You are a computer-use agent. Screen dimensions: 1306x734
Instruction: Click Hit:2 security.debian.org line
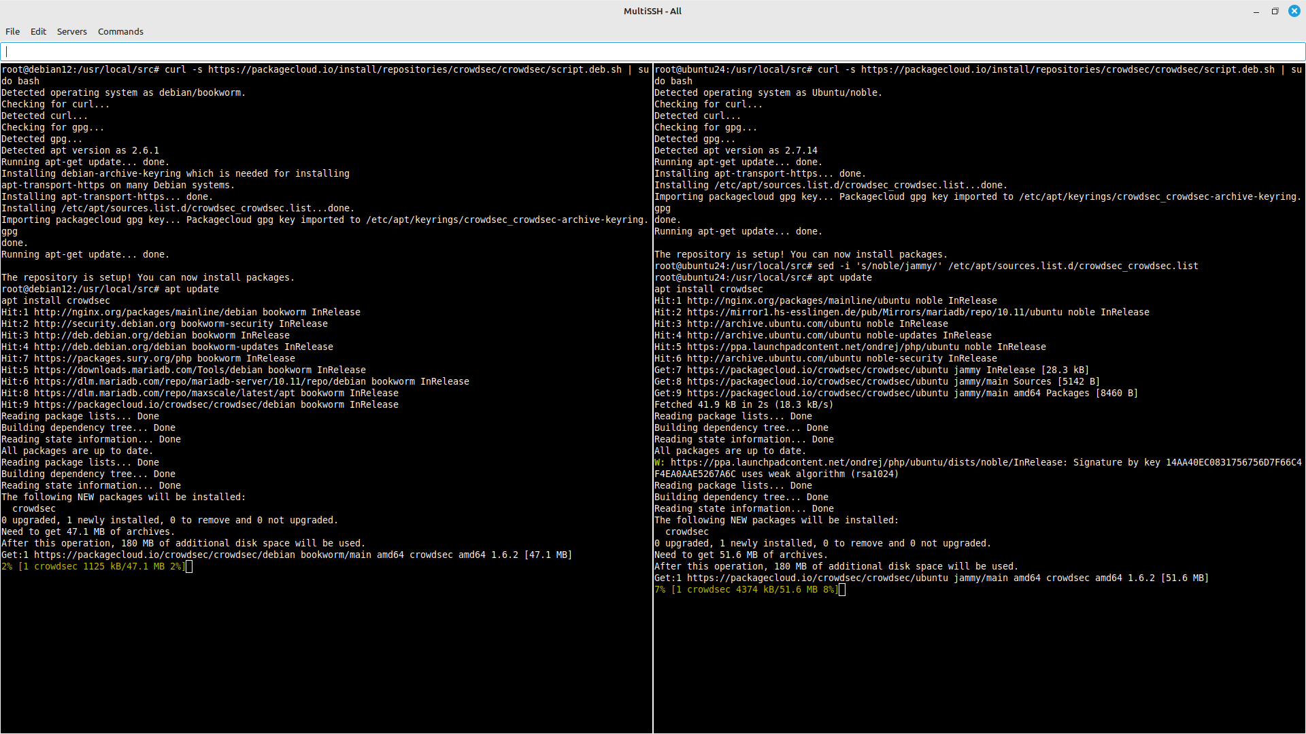(x=165, y=324)
